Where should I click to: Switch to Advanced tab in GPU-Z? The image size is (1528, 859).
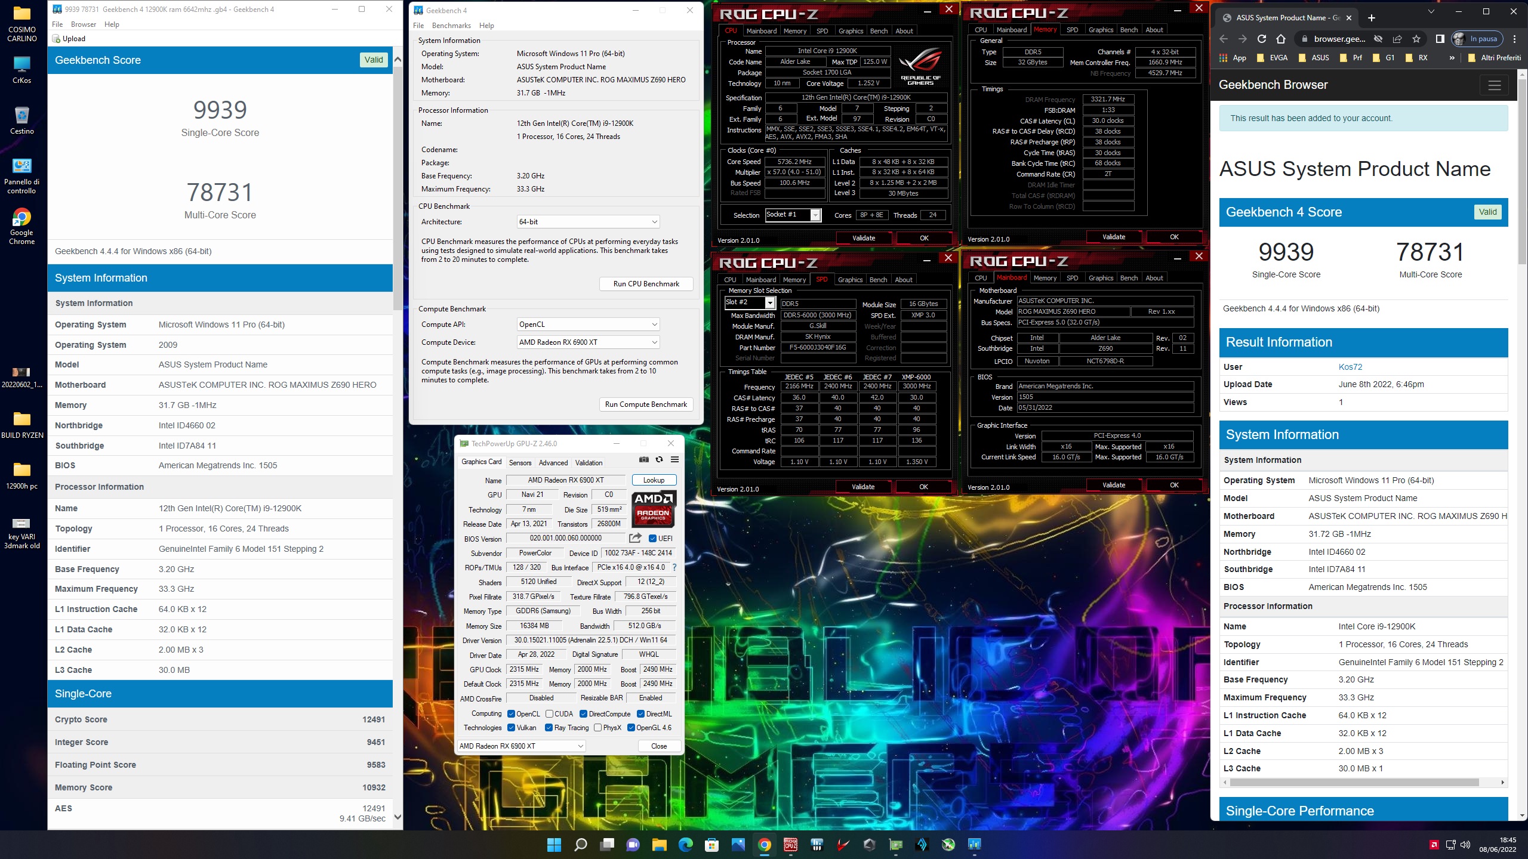click(x=553, y=463)
